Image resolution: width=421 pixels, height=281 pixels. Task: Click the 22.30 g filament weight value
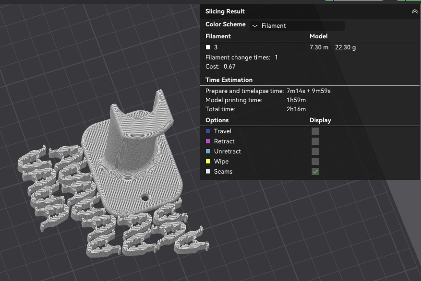[345, 47]
